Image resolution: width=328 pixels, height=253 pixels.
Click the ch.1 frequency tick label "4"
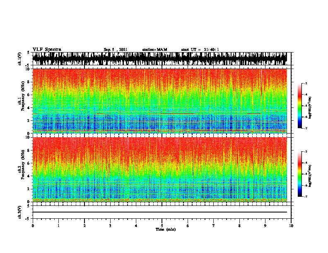pyautogui.click(x=29, y=108)
